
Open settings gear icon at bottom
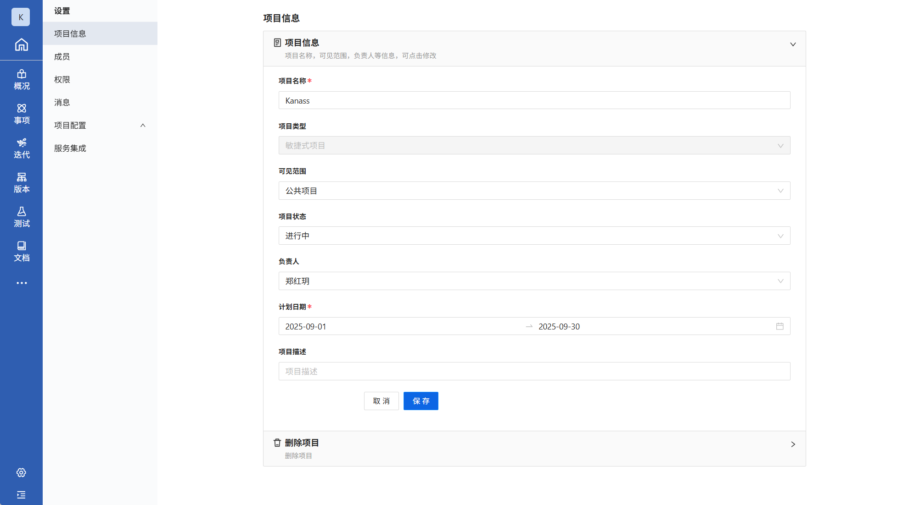coord(21,472)
